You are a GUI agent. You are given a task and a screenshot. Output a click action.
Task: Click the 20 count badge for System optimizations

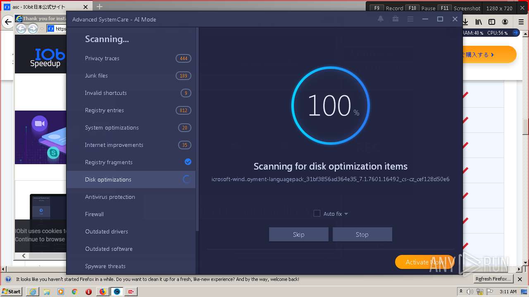pyautogui.click(x=185, y=128)
